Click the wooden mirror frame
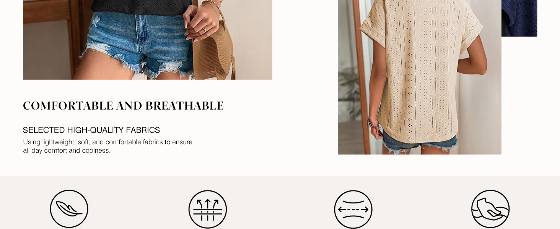This screenshot has width=560, height=229. click(361, 76)
